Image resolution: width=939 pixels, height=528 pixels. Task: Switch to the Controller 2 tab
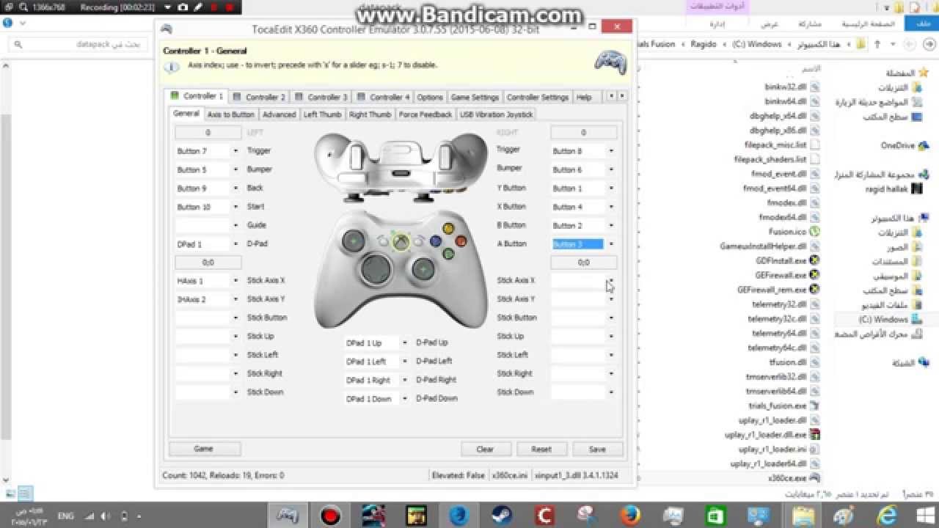pyautogui.click(x=259, y=97)
